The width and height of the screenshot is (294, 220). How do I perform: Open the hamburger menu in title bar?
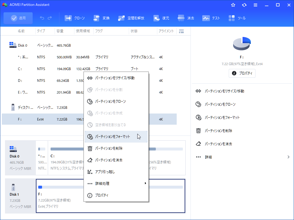(255, 5)
